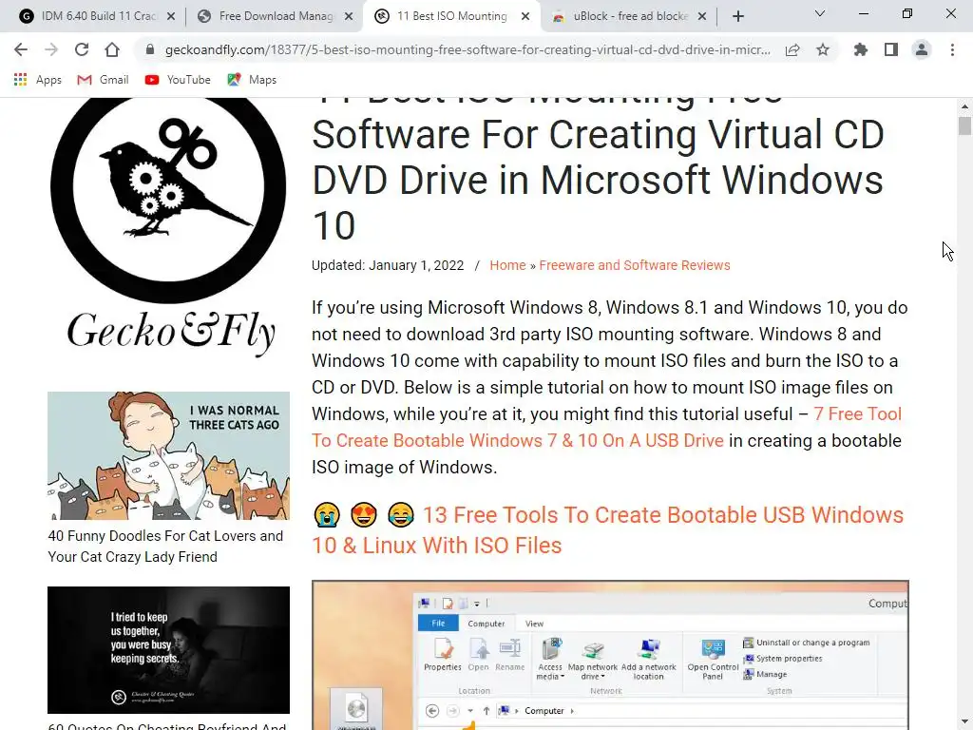Open the Home breadcrumb link
Screen dimensions: 973x730
pos(507,265)
